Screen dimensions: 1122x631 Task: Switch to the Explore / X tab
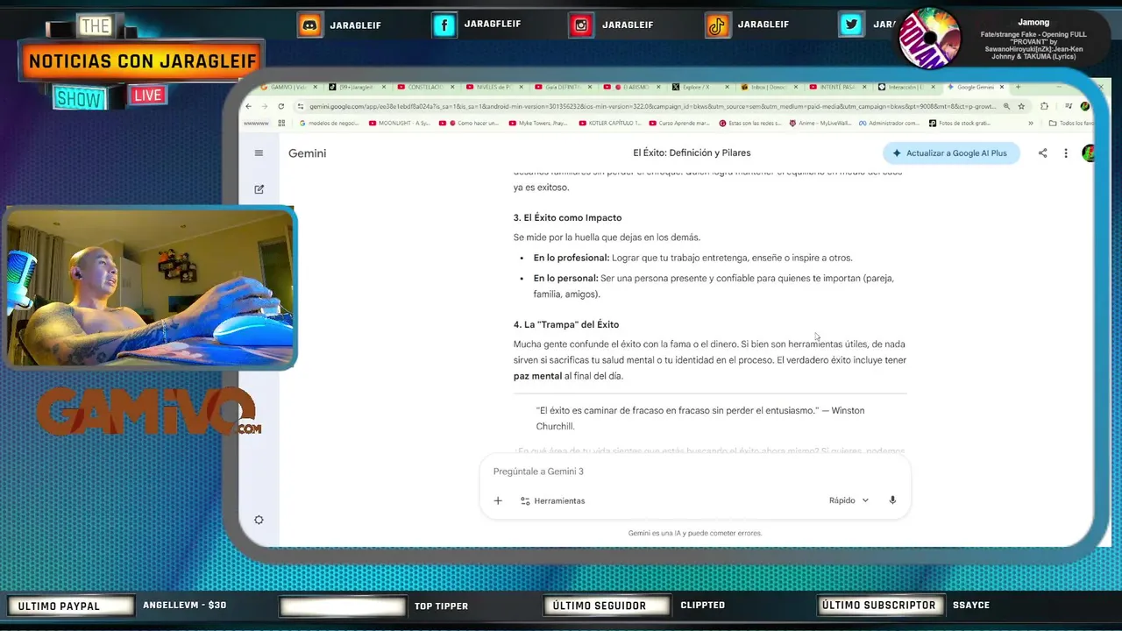click(x=701, y=87)
